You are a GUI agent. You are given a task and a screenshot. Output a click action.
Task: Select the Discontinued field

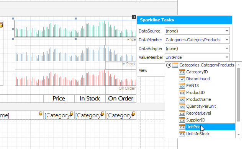198,79
